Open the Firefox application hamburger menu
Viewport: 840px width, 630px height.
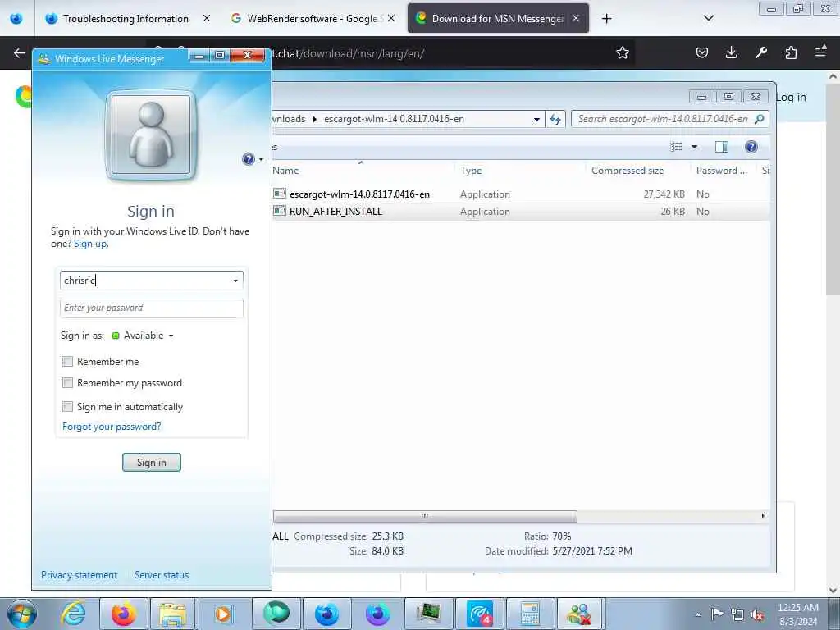820,52
